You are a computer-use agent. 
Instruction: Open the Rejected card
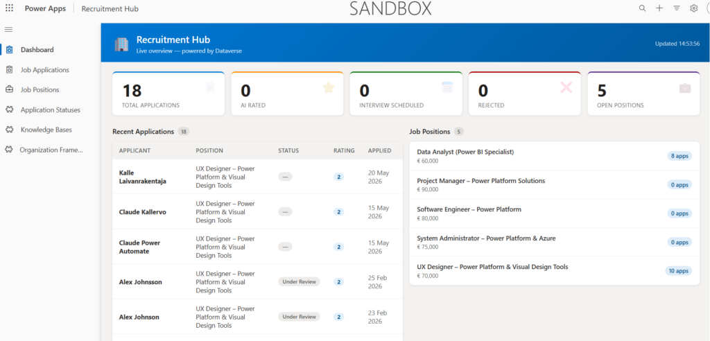tap(525, 94)
